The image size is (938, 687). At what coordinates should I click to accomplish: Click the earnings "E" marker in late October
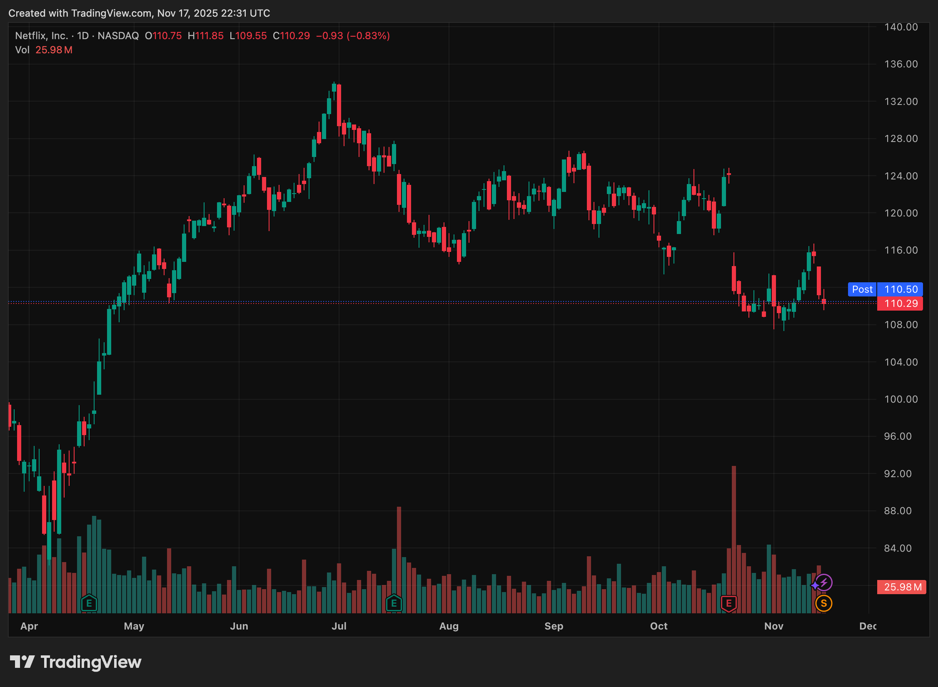coord(728,602)
